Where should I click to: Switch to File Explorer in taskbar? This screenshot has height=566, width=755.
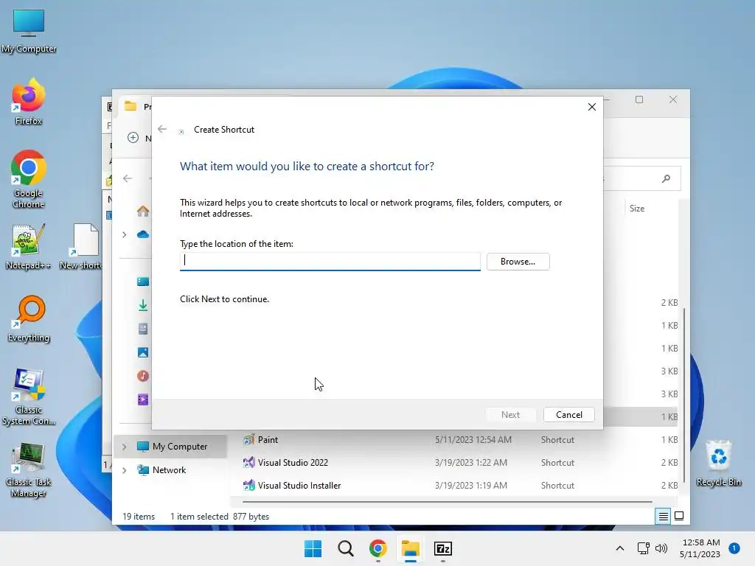[x=410, y=548]
